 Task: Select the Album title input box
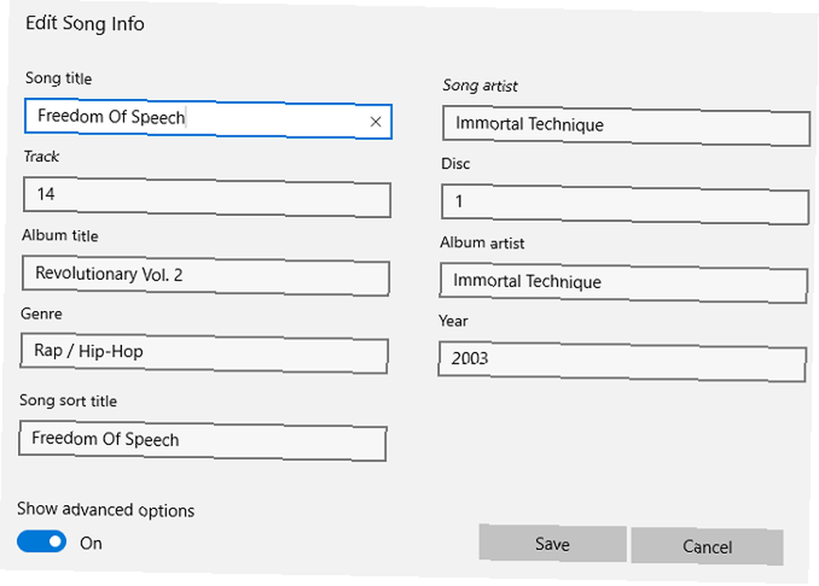(x=206, y=276)
